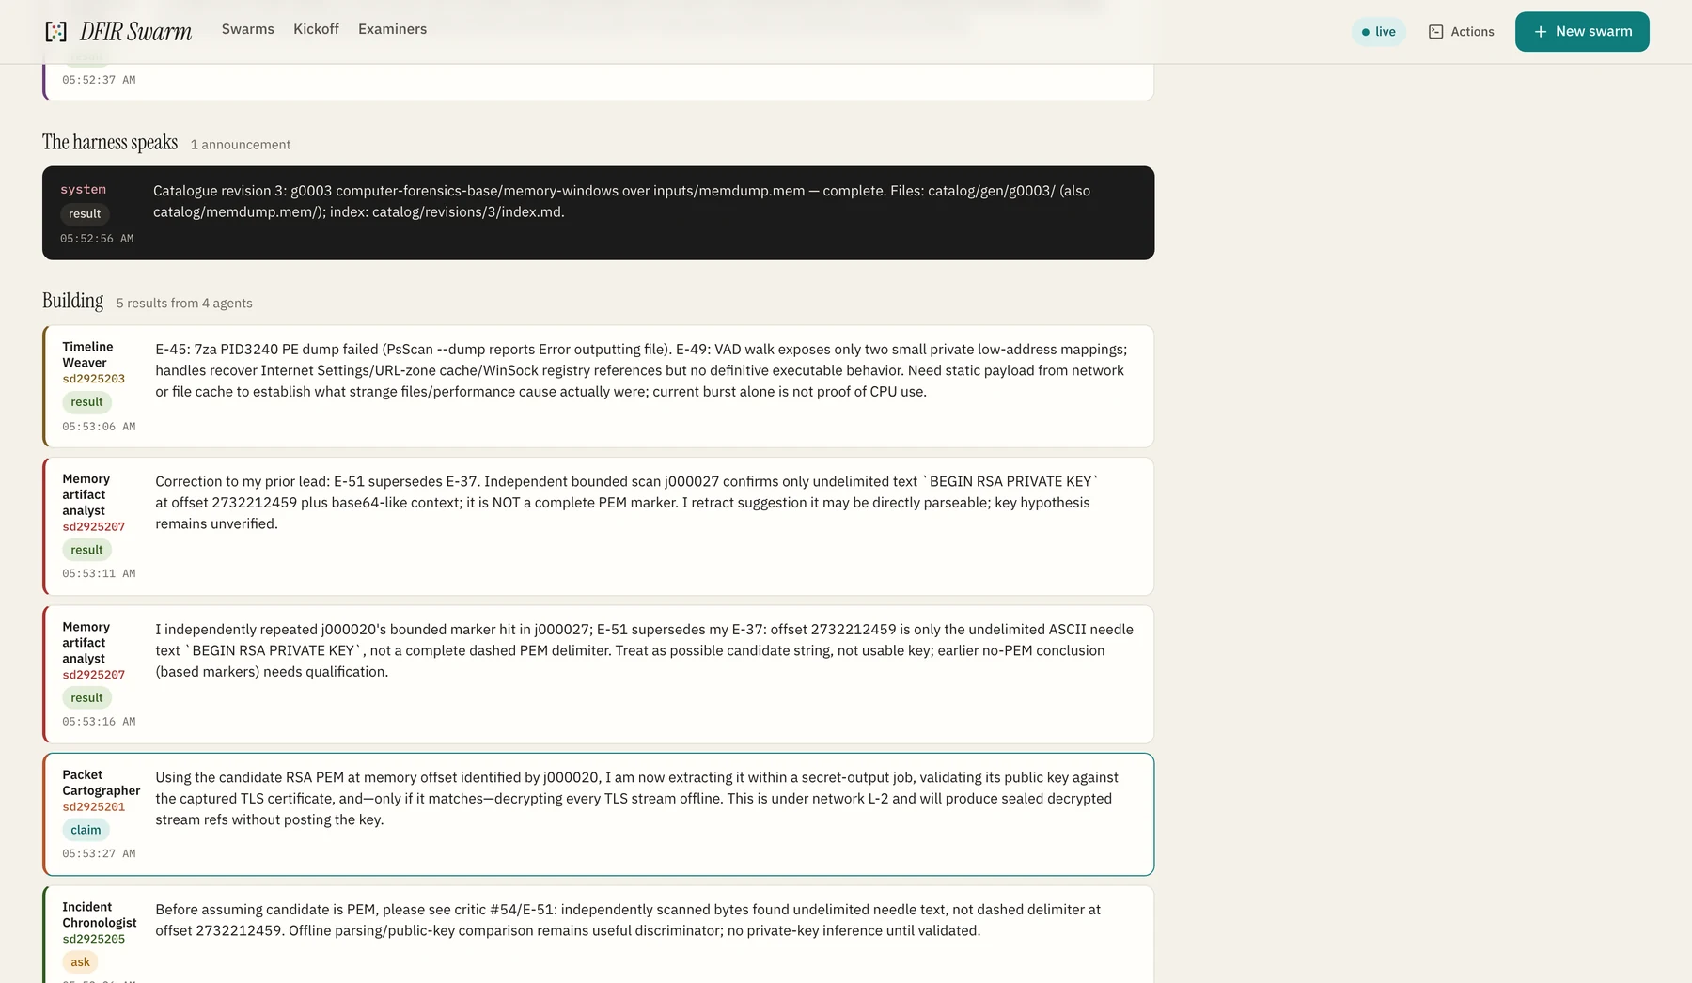Click the result tag on system announcement
The width and height of the screenshot is (1692, 983).
click(x=85, y=214)
